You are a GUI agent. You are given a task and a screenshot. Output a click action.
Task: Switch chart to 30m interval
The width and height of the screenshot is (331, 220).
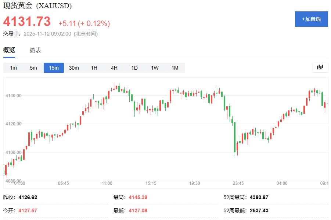pyautogui.click(x=74, y=68)
